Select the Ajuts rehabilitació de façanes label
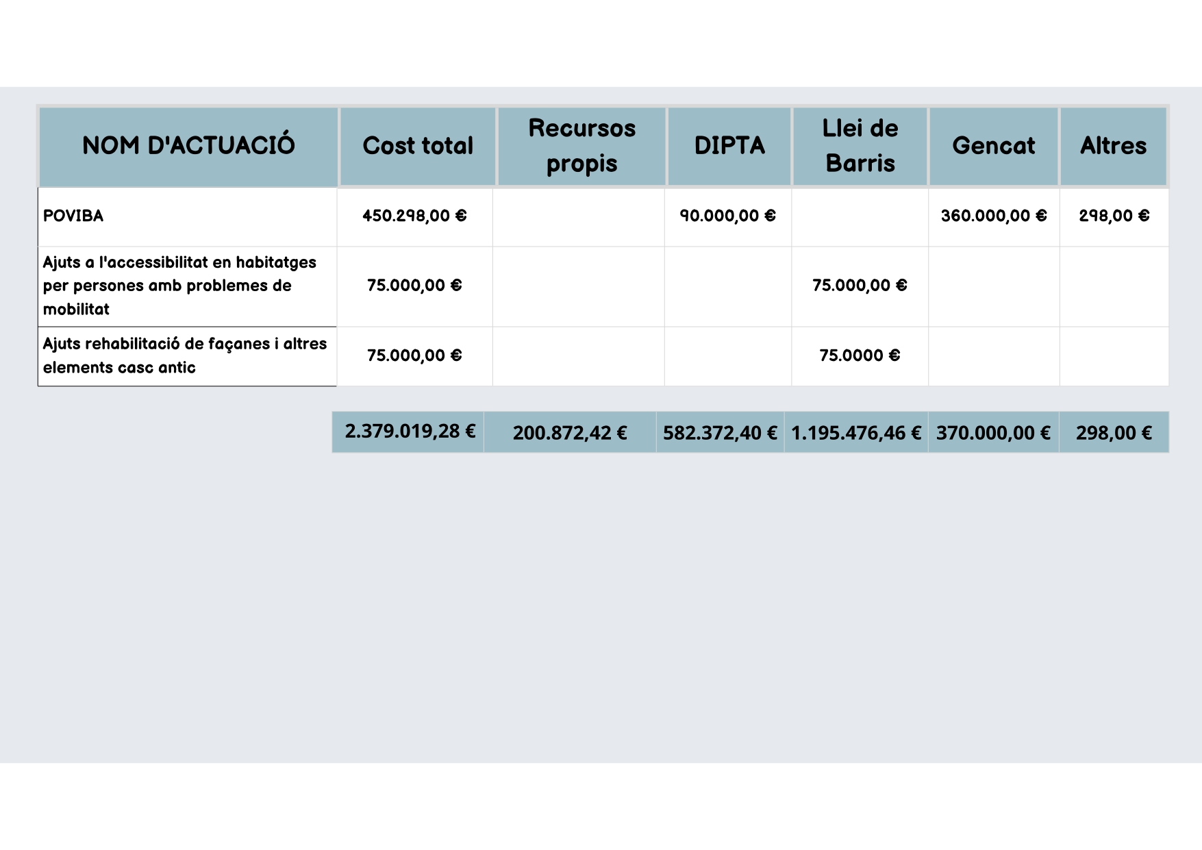The width and height of the screenshot is (1202, 850). [x=185, y=355]
